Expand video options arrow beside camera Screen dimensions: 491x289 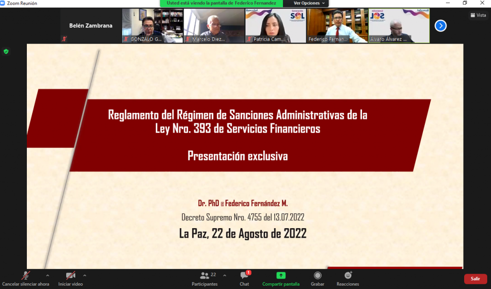pyautogui.click(x=85, y=276)
